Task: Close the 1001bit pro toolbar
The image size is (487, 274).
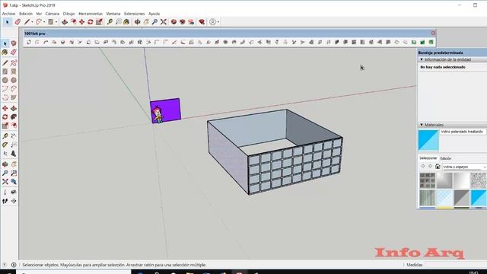Action: (x=433, y=33)
